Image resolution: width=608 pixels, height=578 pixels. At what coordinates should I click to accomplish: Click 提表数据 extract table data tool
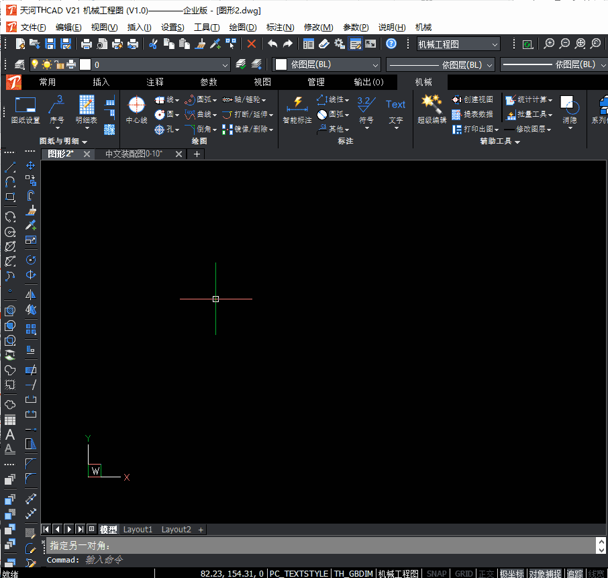point(472,114)
